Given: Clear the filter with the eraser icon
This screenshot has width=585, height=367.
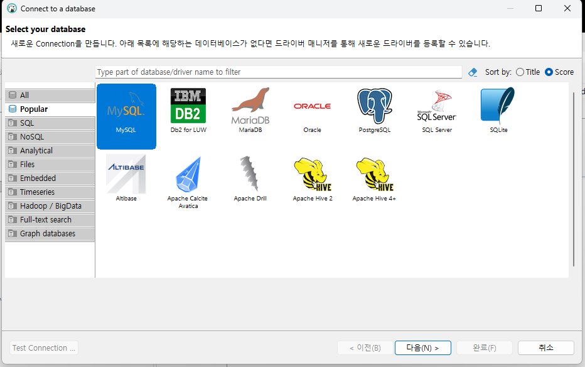Looking at the screenshot, I should pos(473,72).
